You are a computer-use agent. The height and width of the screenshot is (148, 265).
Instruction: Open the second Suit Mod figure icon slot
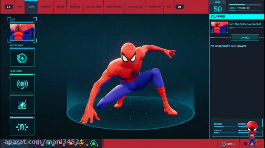(22, 105)
